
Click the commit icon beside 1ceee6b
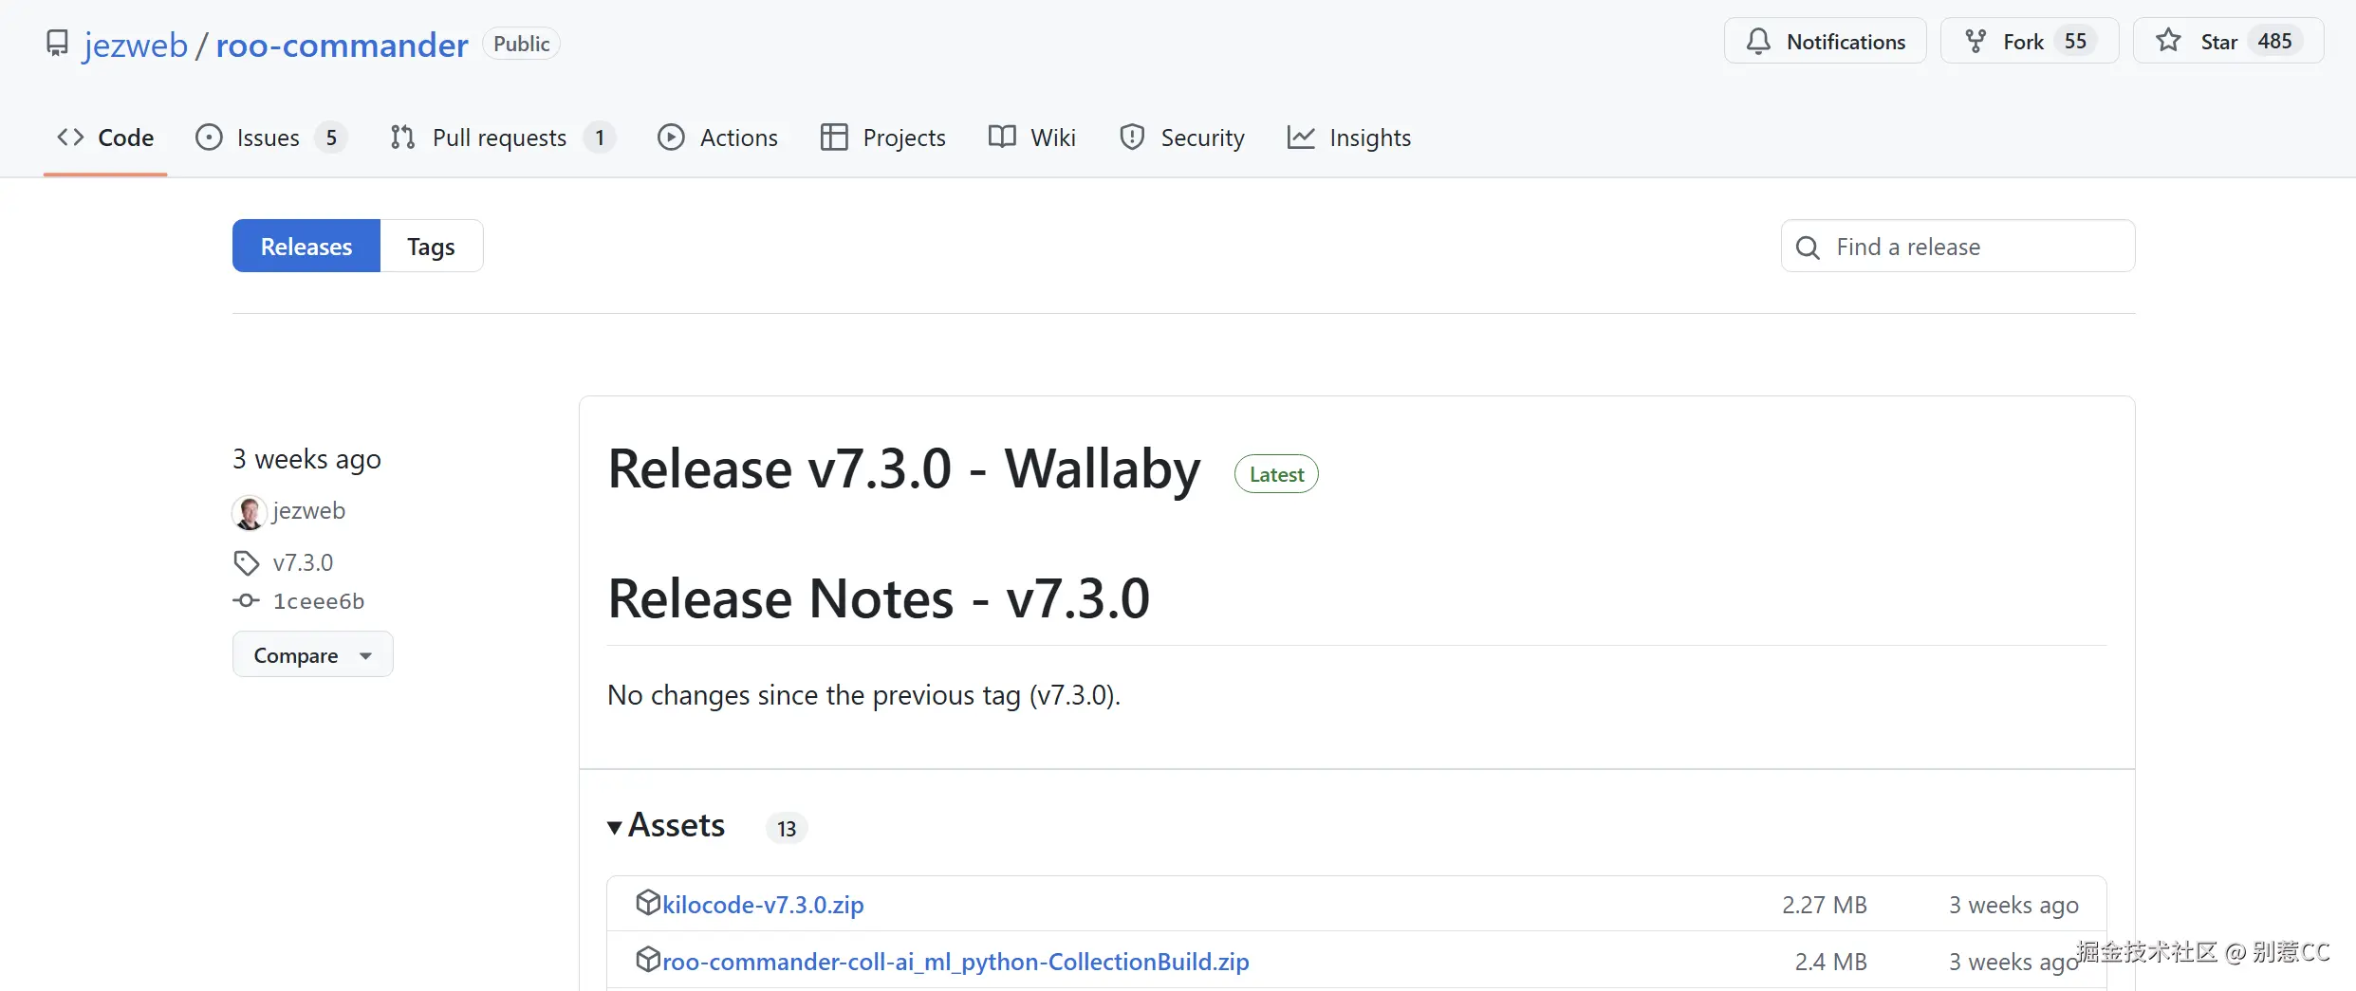(x=247, y=601)
